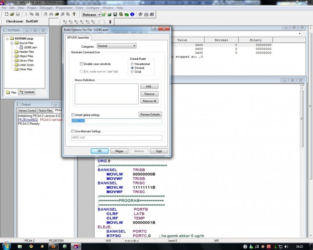Click the Remove macro button
The height and width of the screenshot is (250, 313).
click(149, 94)
